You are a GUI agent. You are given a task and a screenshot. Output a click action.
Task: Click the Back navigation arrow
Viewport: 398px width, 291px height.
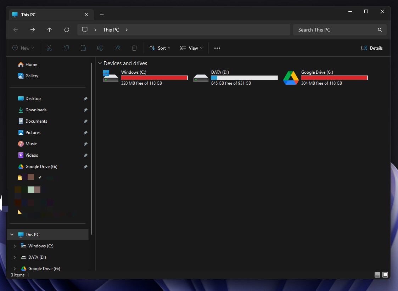[x=16, y=30]
